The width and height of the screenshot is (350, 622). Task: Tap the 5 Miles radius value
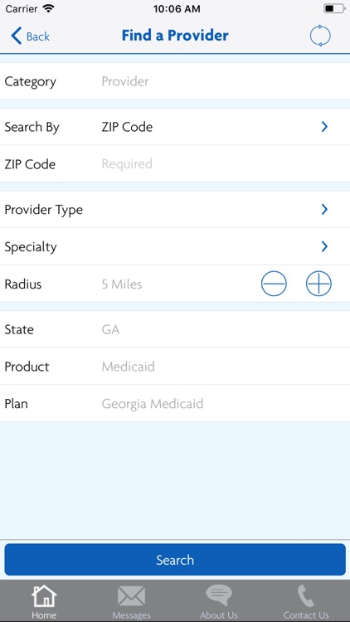pos(122,284)
